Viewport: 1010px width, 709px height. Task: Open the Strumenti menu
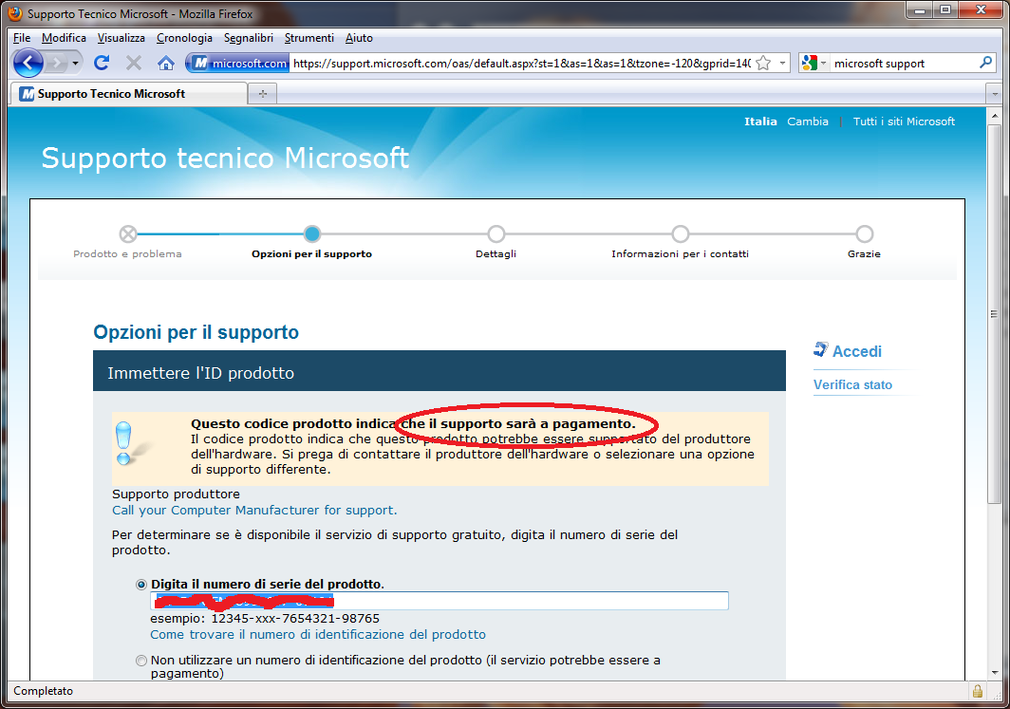[x=309, y=38]
